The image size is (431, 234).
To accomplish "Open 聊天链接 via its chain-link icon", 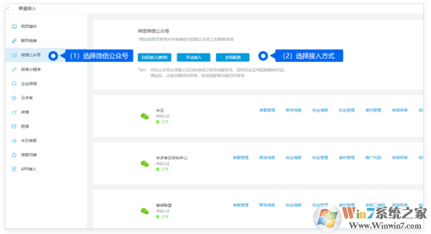I will [x=14, y=40].
